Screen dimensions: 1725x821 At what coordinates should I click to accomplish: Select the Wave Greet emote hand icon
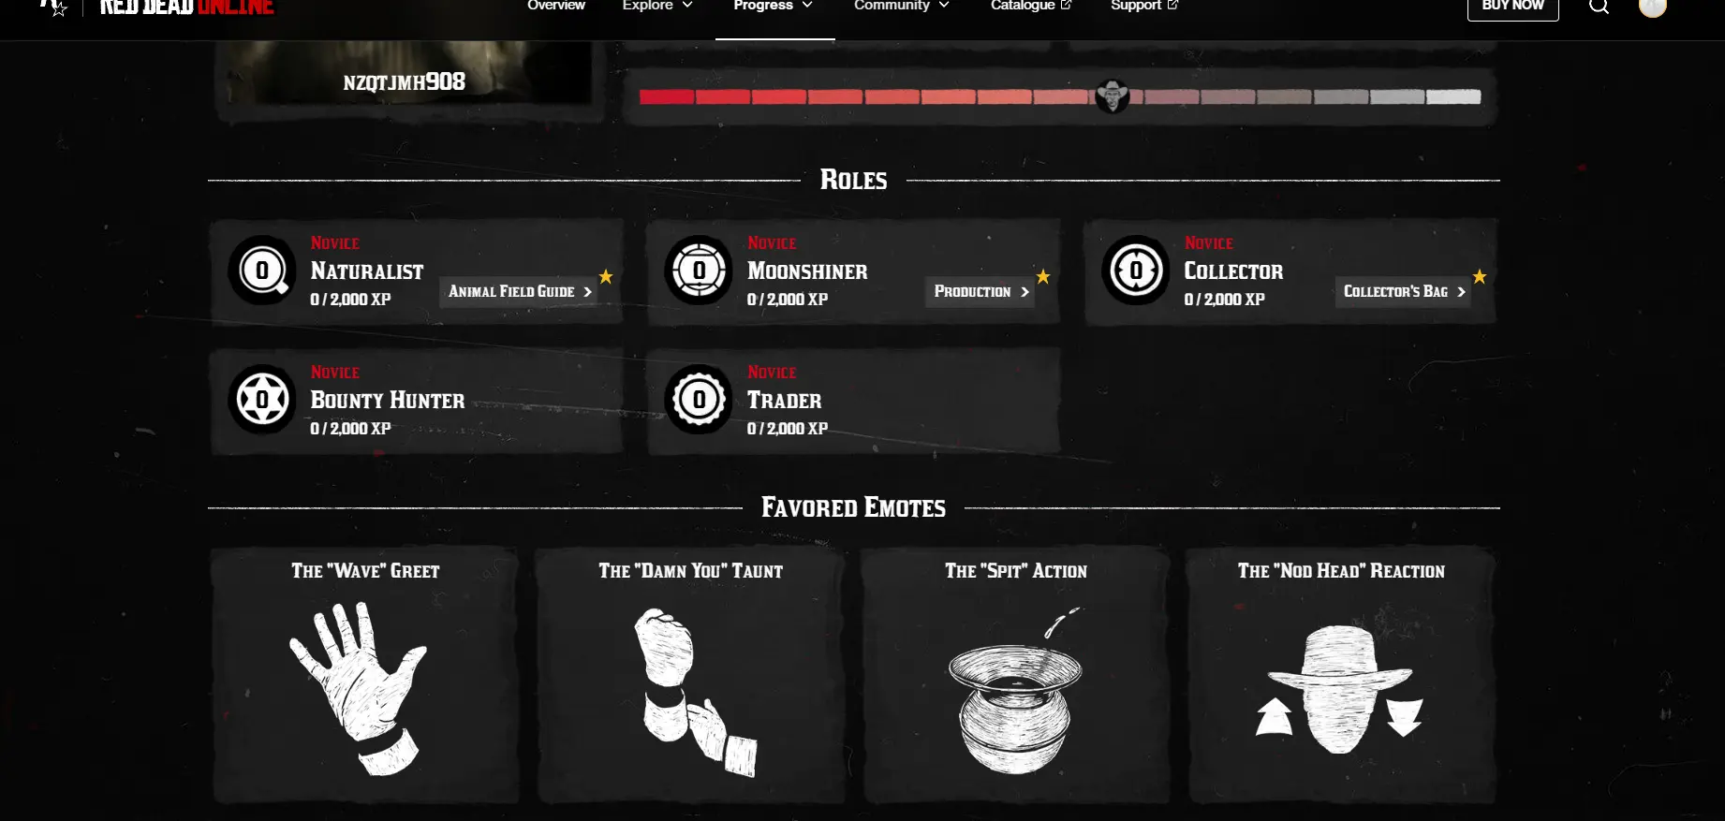(360, 687)
